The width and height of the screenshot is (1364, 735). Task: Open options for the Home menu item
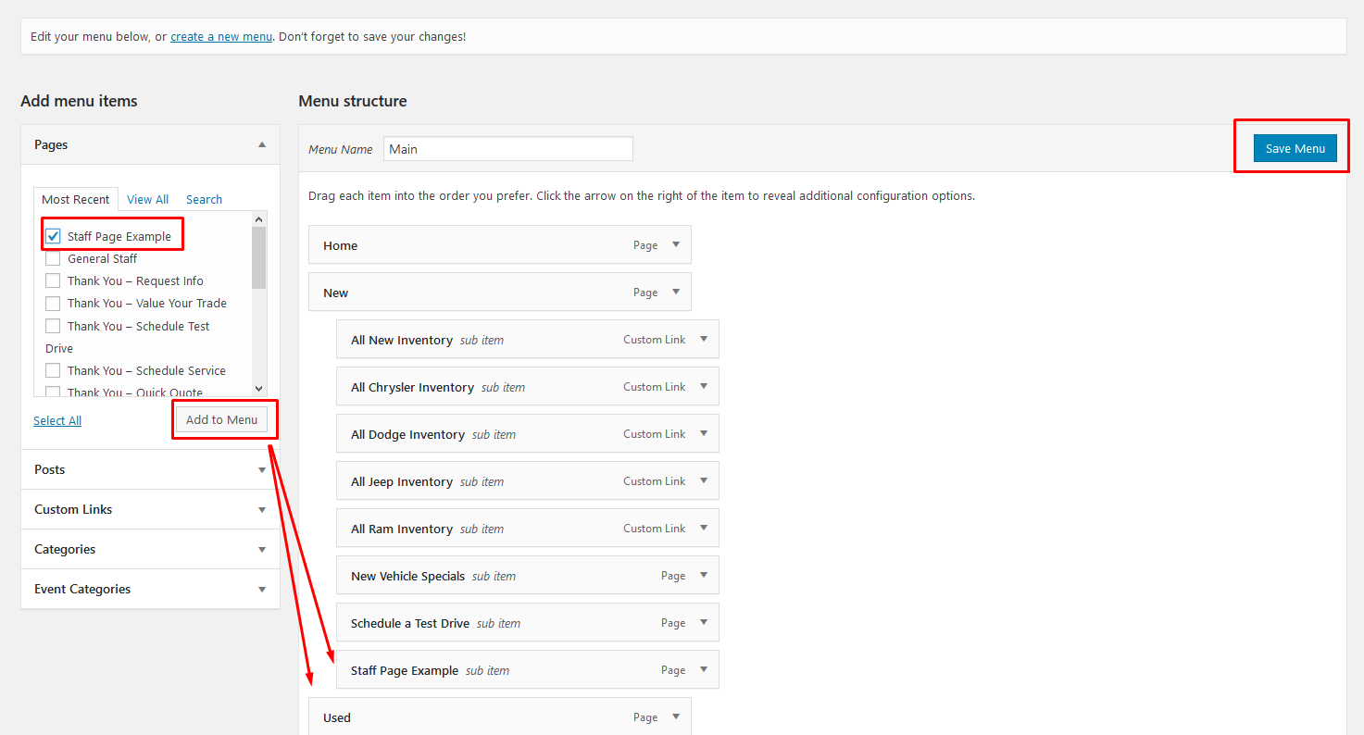point(677,244)
